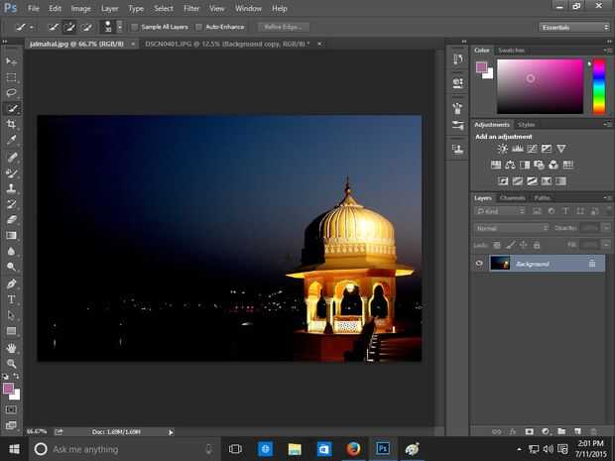Choose the Hand tool
This screenshot has height=461, width=615.
(x=12, y=348)
